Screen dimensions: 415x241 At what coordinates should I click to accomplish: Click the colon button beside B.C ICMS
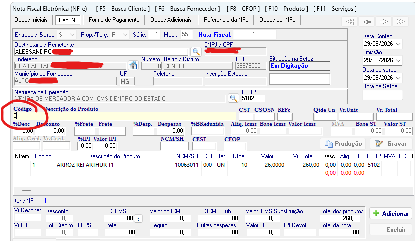click(138, 219)
